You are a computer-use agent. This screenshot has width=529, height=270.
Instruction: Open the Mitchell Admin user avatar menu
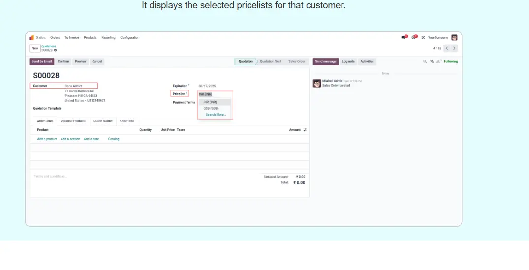[x=454, y=37]
